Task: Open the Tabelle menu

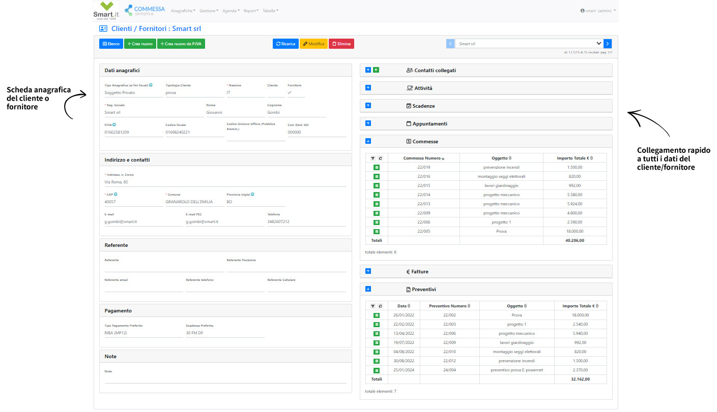Action: 270,11
